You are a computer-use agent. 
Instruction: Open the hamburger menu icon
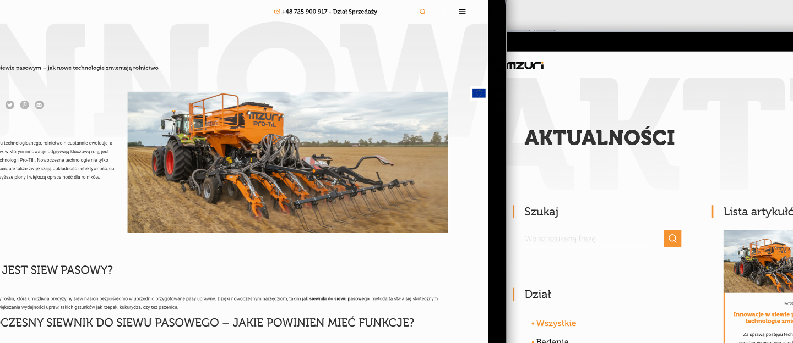tap(462, 12)
